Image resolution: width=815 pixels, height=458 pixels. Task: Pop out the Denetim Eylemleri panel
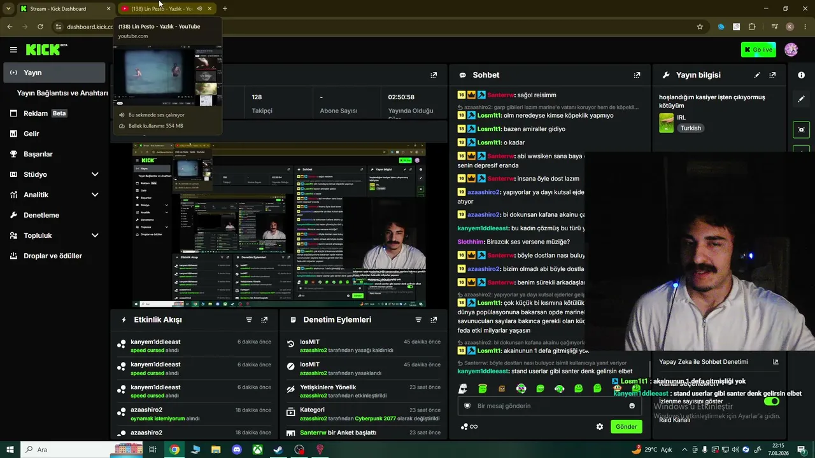pos(434,320)
